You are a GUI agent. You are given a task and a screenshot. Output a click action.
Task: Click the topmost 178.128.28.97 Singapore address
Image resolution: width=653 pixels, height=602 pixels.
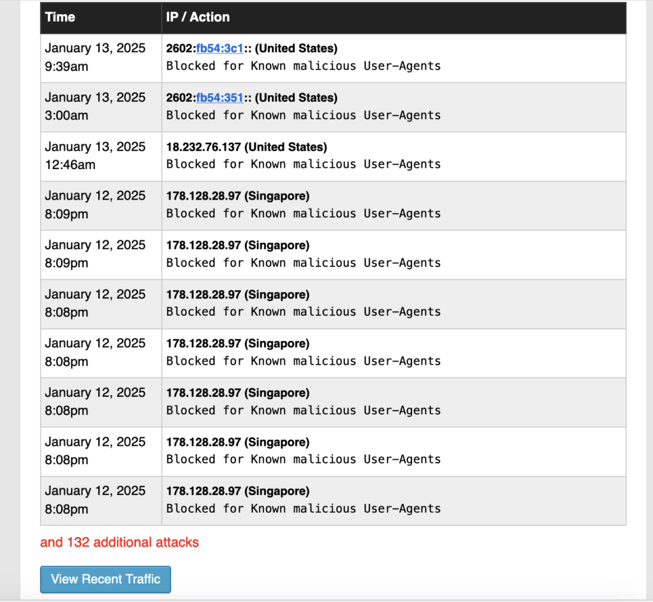pos(203,196)
